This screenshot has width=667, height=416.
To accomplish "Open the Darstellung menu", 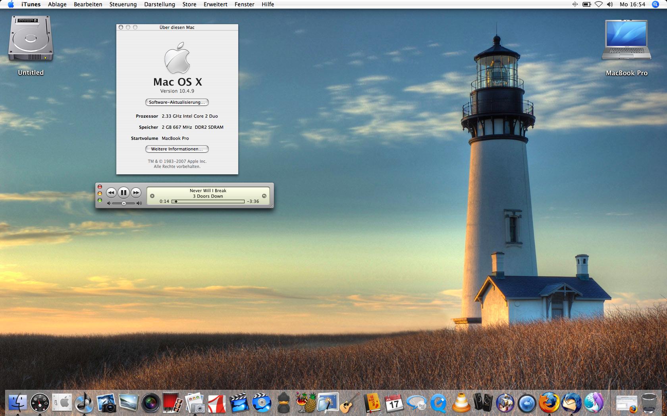I will [x=160, y=4].
